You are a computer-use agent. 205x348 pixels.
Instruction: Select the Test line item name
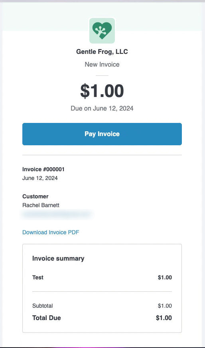(x=38, y=277)
